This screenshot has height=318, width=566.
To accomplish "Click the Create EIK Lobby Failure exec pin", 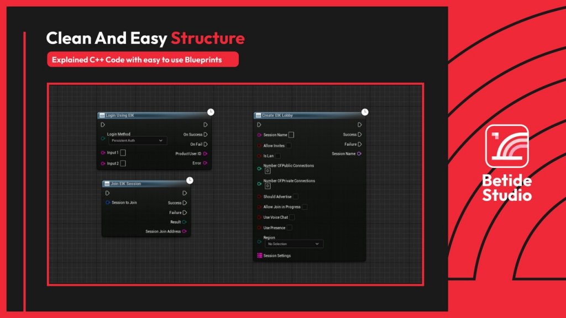I will click(359, 144).
